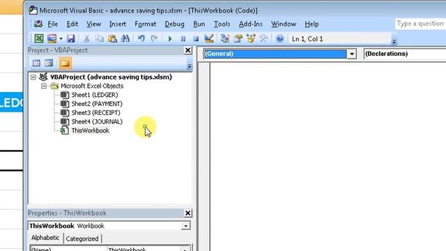Open ThisWorkbook Workbook properties object dropdown
This screenshot has height=251, width=446.
coord(186,226)
